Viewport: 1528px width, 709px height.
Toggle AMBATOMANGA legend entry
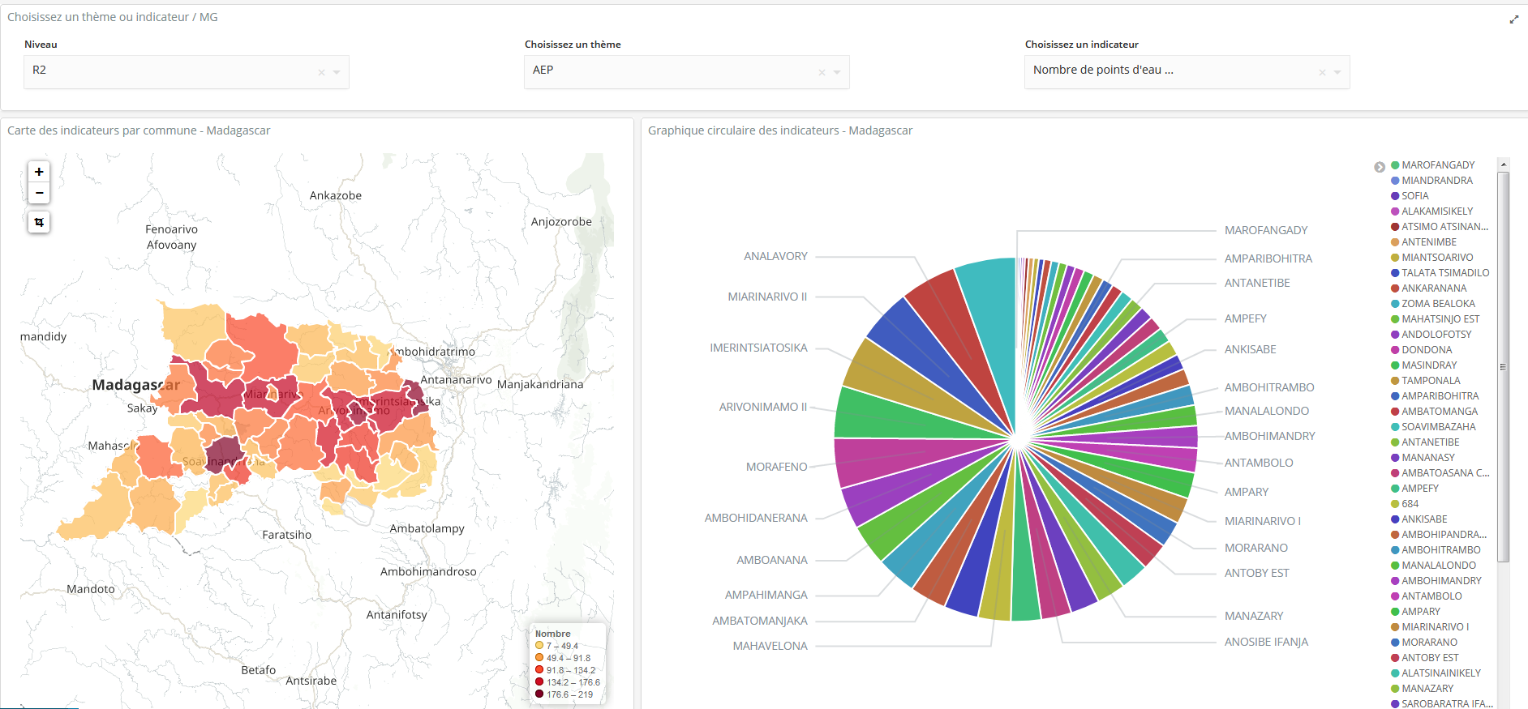point(1434,412)
